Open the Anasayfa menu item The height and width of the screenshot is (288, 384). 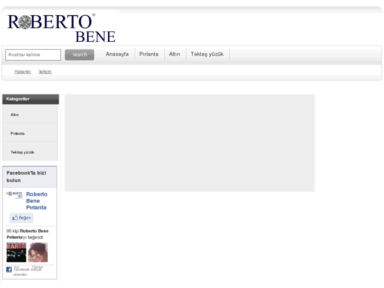click(x=117, y=54)
